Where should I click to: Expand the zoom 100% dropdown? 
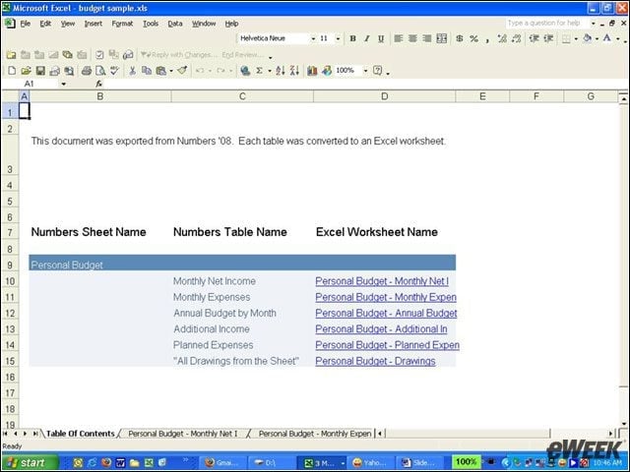pos(365,71)
